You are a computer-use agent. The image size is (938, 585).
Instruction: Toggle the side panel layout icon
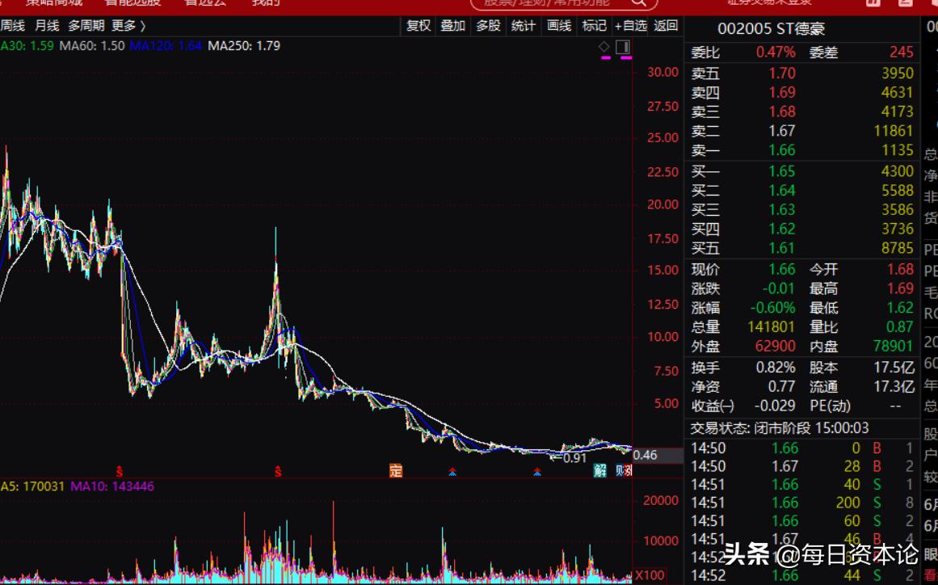point(623,47)
